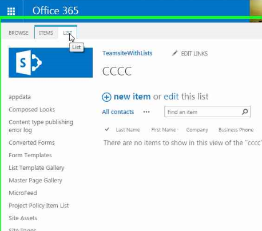Sort by the Last Name column header
Screen dimensions: 262x231
click(128, 130)
